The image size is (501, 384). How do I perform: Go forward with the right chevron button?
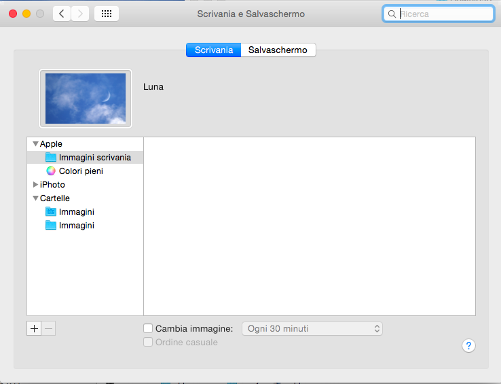point(80,14)
